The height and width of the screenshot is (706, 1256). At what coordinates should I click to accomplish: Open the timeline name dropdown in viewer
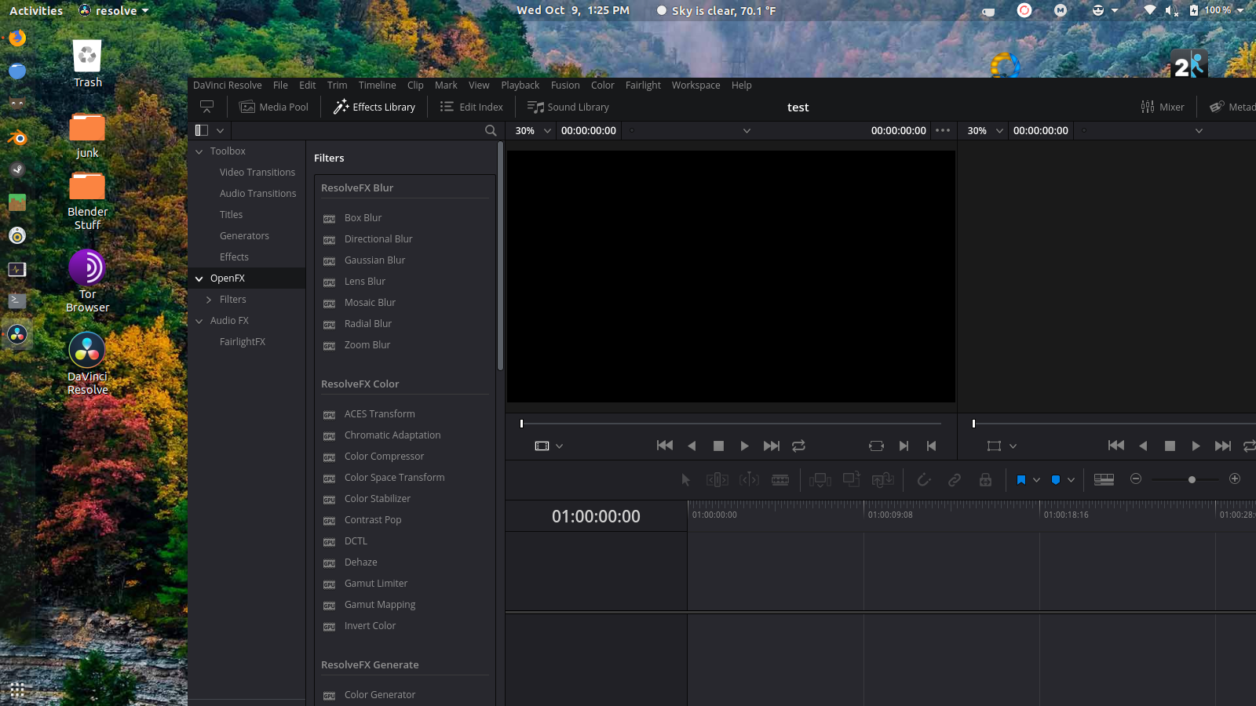pos(1199,131)
